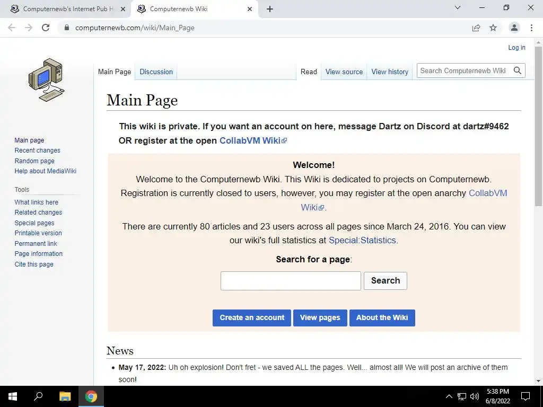Bookmark this page with the star icon
This screenshot has width=543, height=407.
click(493, 28)
